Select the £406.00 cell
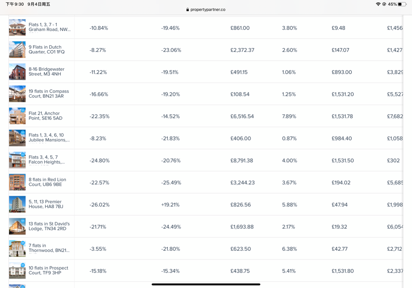 pos(241,139)
